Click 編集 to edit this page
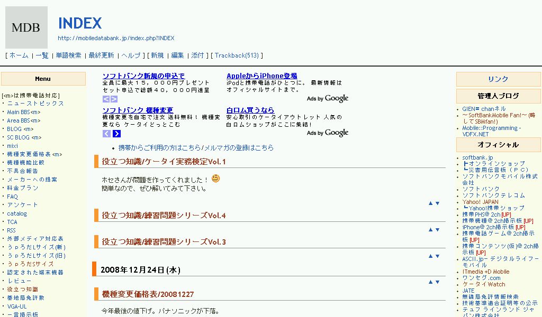This screenshot has height=317, width=542. (x=177, y=55)
